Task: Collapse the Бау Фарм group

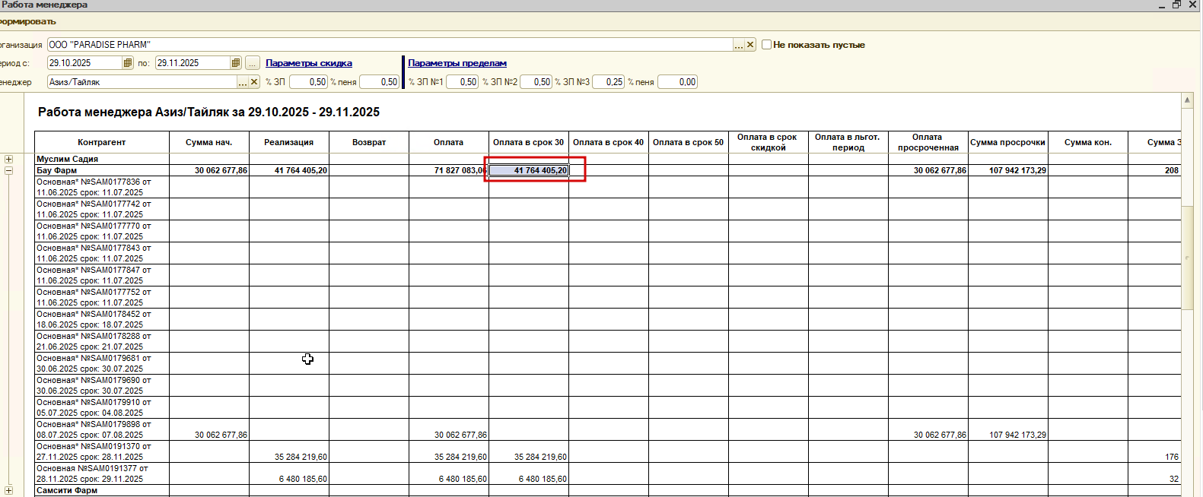Action: [9, 171]
